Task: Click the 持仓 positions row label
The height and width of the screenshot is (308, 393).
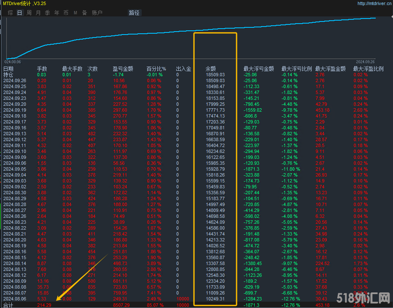Action: click(x=8, y=75)
